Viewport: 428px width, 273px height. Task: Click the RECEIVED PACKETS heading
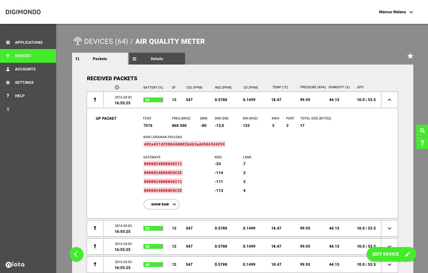112,78
